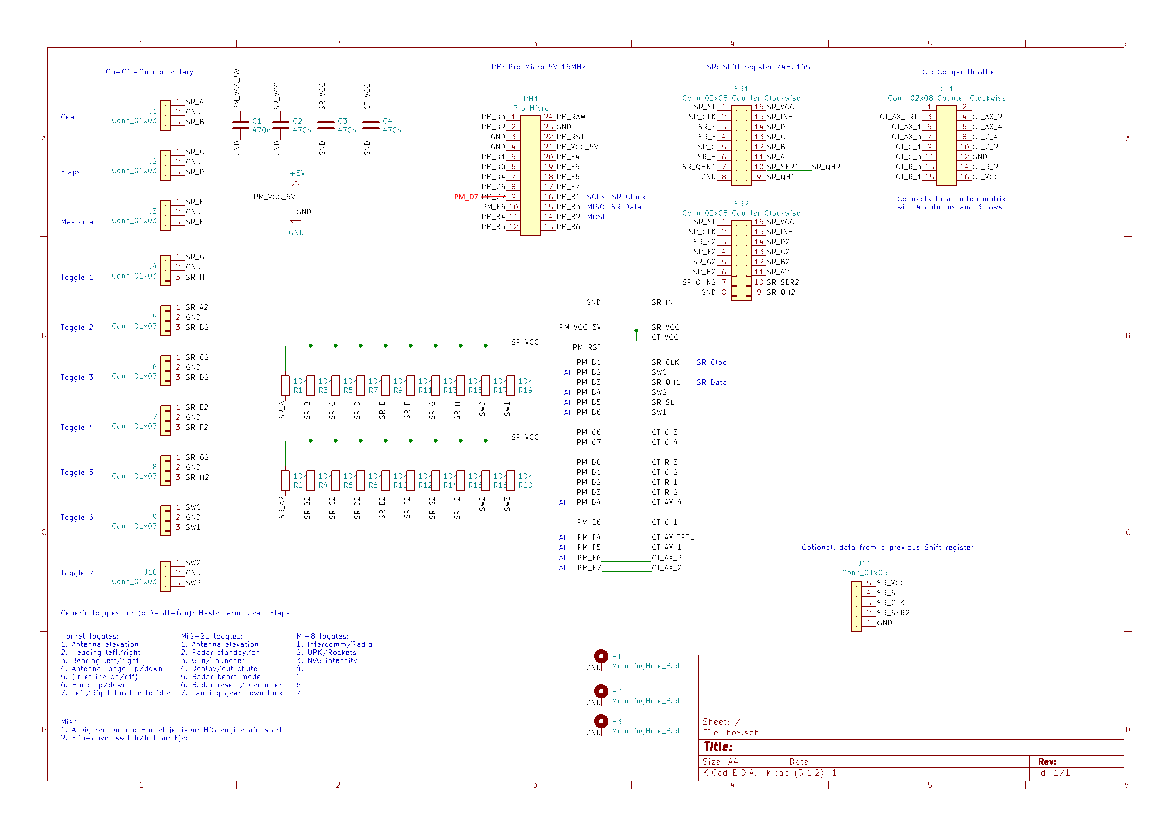Select the PM1 Pro_Micro component body
Image resolution: width=1171 pixels, height=828 pixels.
531,175
